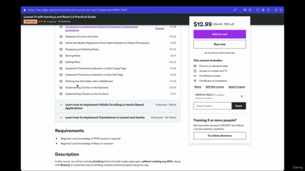
Task: Click Implementing Checks on the Backend title
Action: tap(87, 87)
